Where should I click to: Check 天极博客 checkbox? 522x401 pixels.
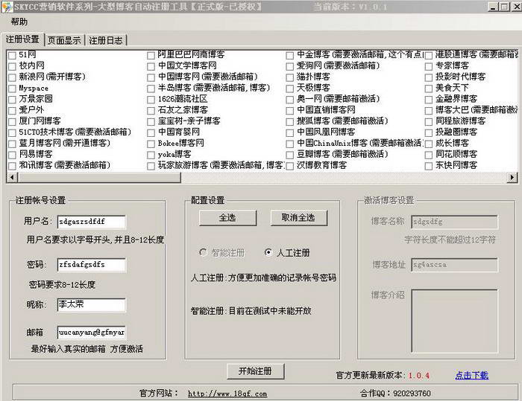289,89
